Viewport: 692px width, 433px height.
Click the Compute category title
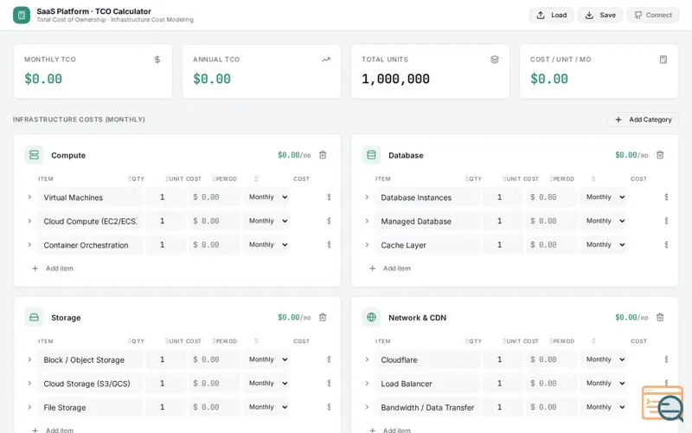[x=68, y=156]
